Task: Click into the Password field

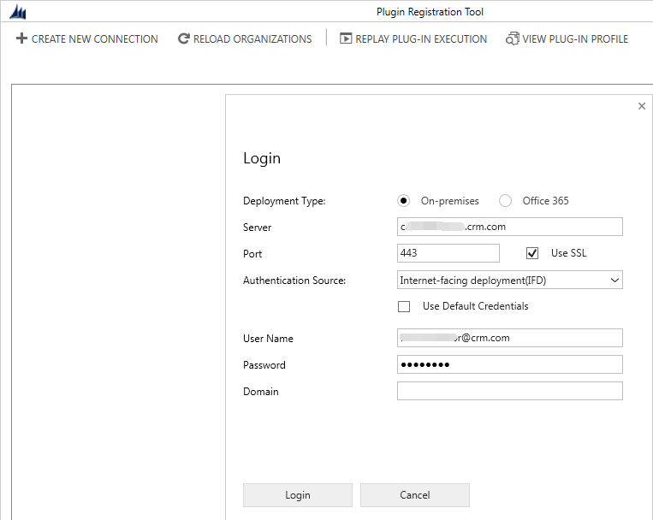Action: [510, 364]
